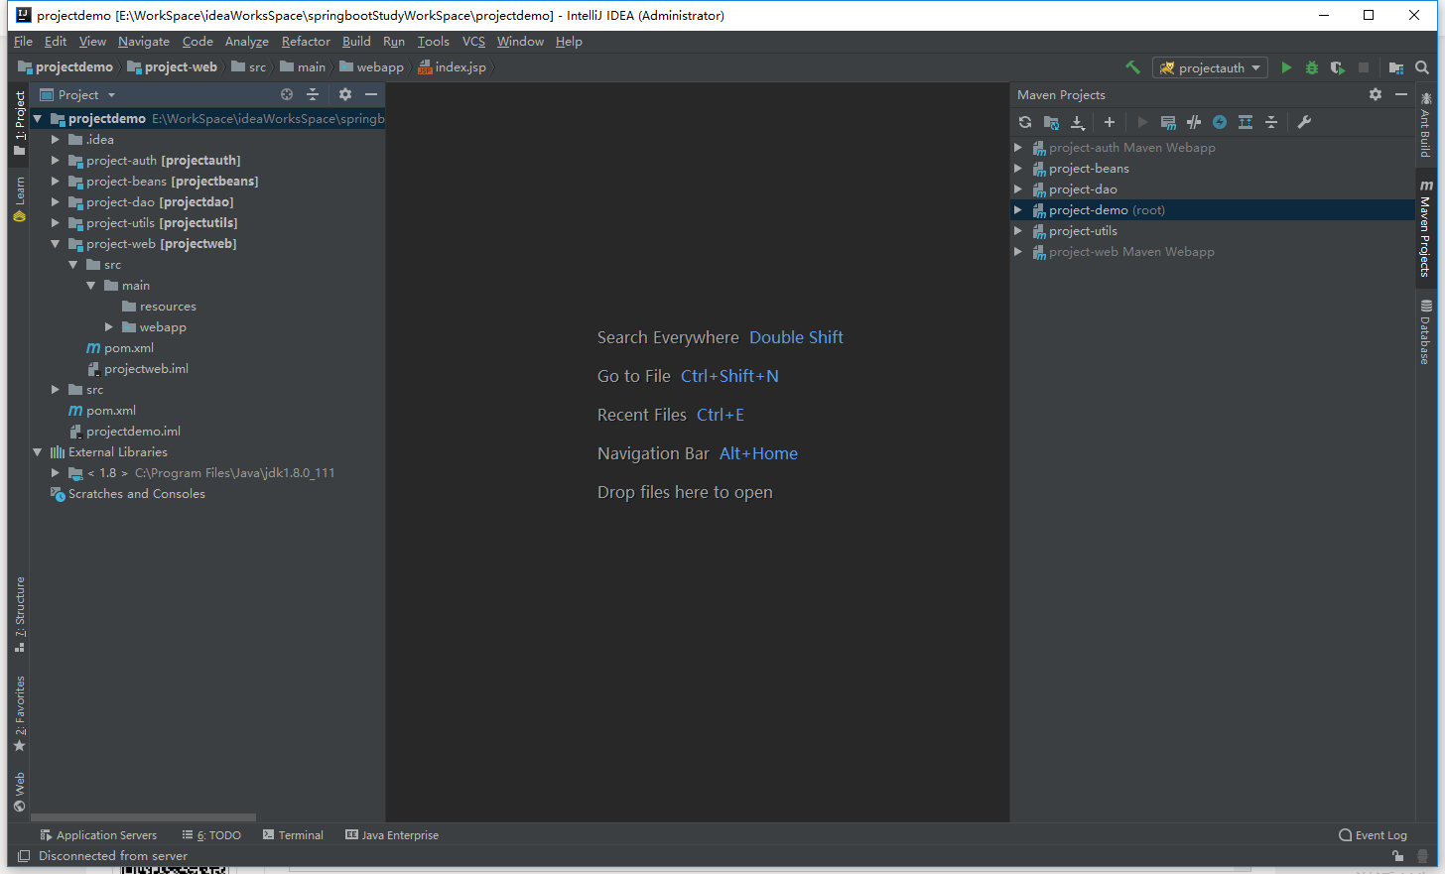Toggle the Maven Projects side tab

click(1426, 228)
